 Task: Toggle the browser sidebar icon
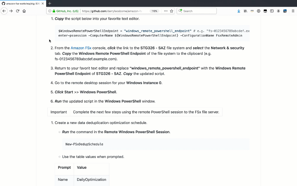pos(272,11)
